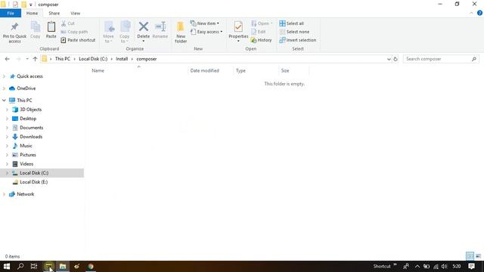The image size is (484, 272).
Task: Open ribbon Help icon
Action: pos(479,13)
